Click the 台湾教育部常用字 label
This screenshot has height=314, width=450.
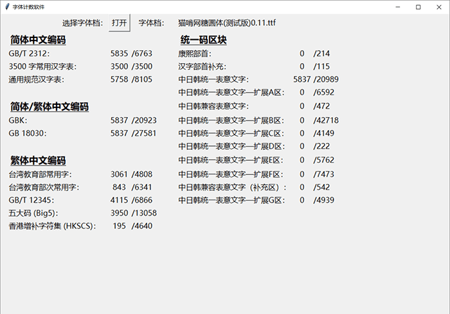[40, 174]
